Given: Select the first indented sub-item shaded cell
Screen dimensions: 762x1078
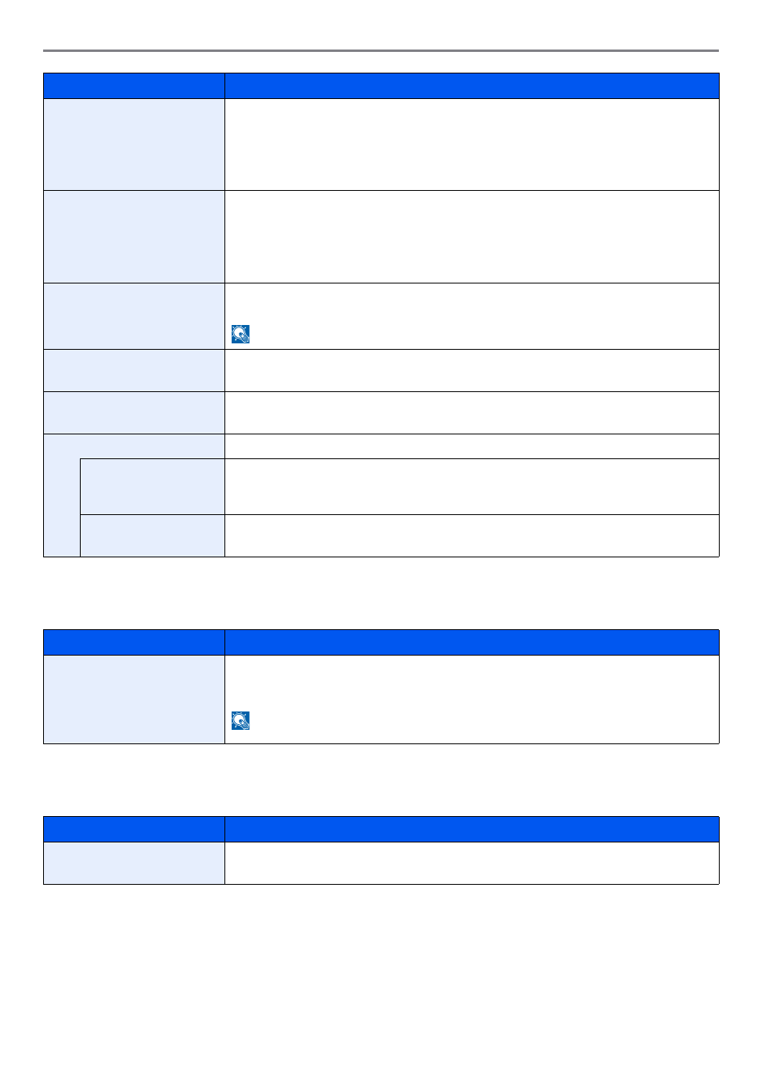Looking at the screenshot, I should coord(153,486).
